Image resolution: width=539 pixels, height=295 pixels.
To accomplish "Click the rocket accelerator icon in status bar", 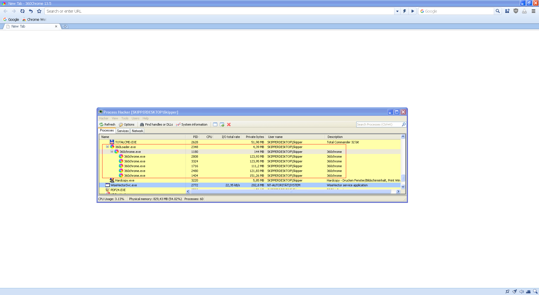I will click(507, 292).
